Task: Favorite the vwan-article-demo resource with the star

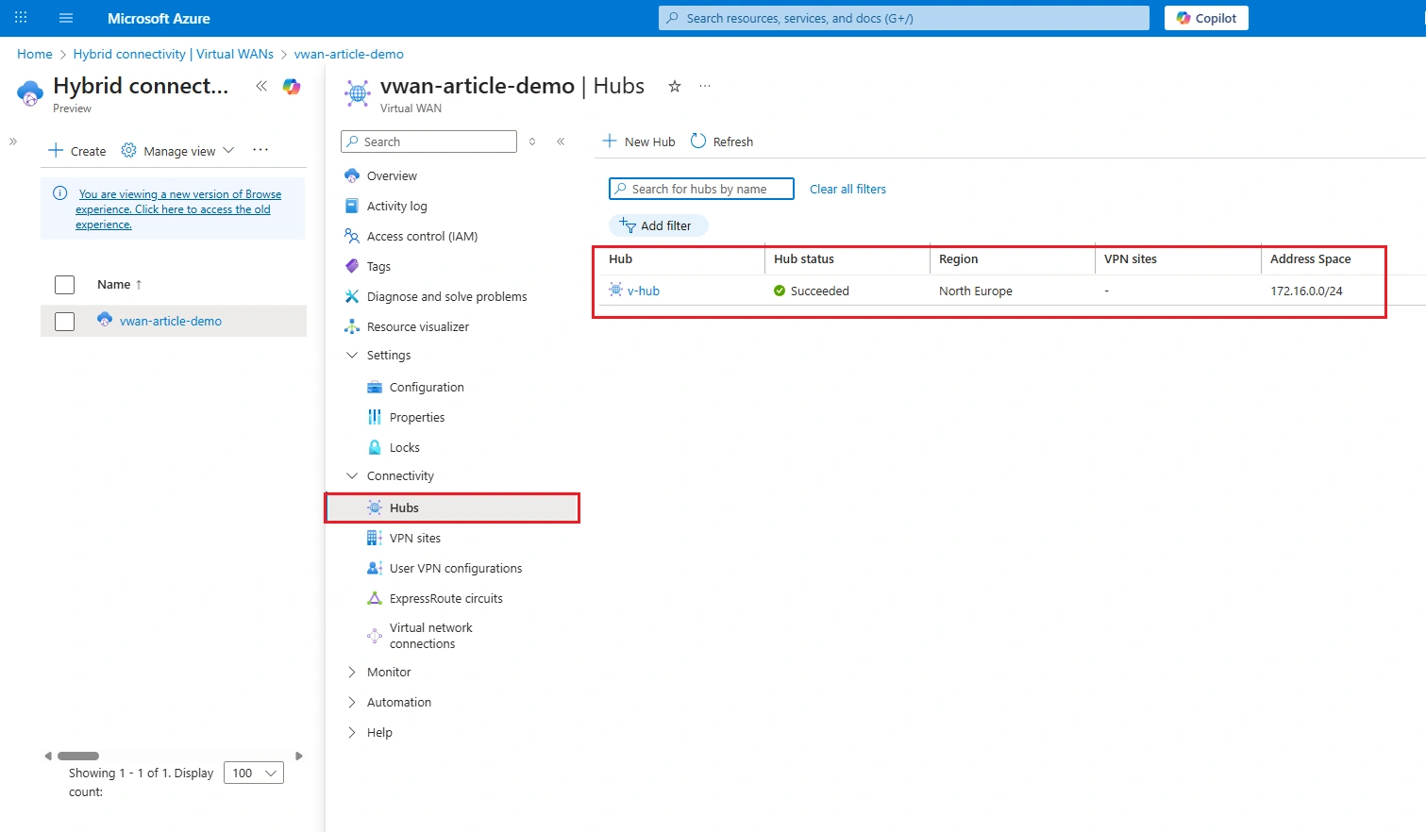Action: pos(675,86)
